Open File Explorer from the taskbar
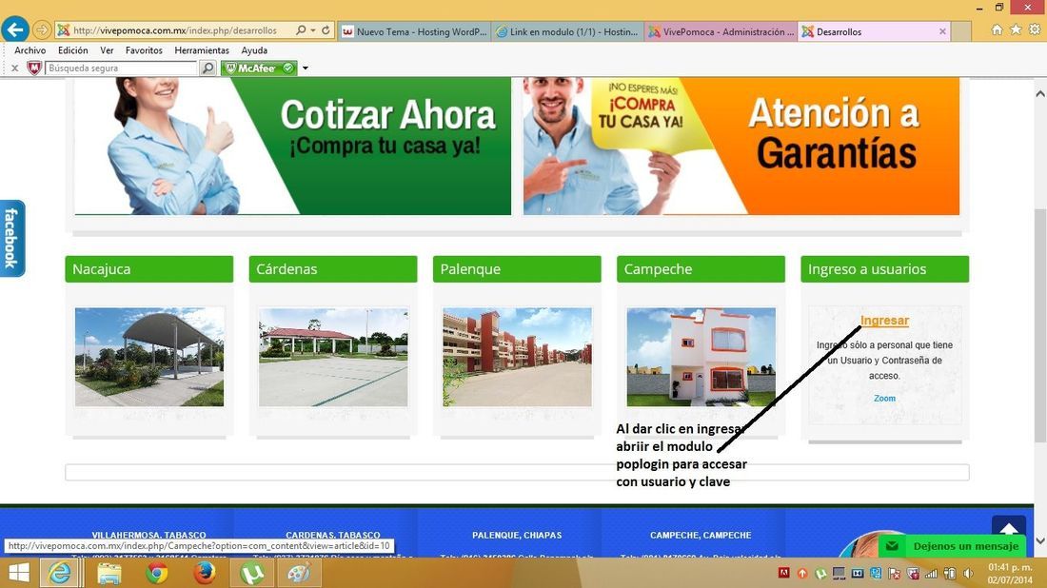 109,574
